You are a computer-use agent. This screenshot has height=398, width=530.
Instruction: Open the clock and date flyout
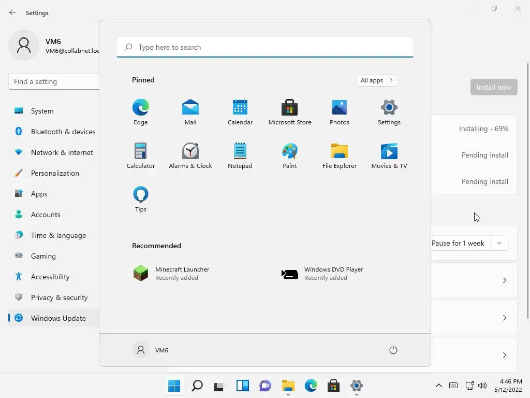pyautogui.click(x=508, y=386)
